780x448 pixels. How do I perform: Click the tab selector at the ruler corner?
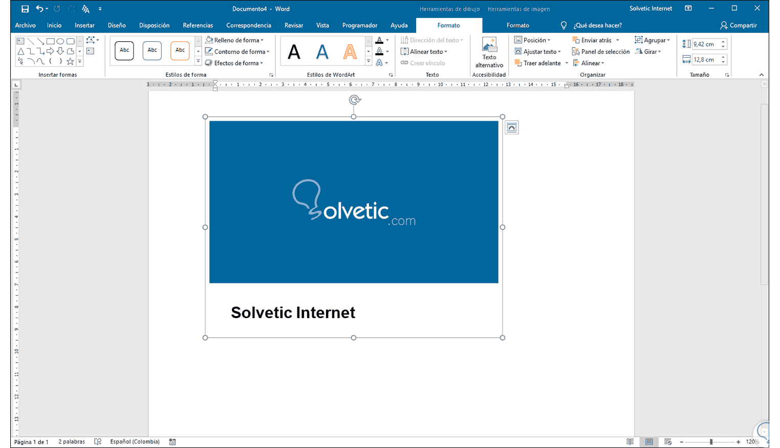click(16, 85)
